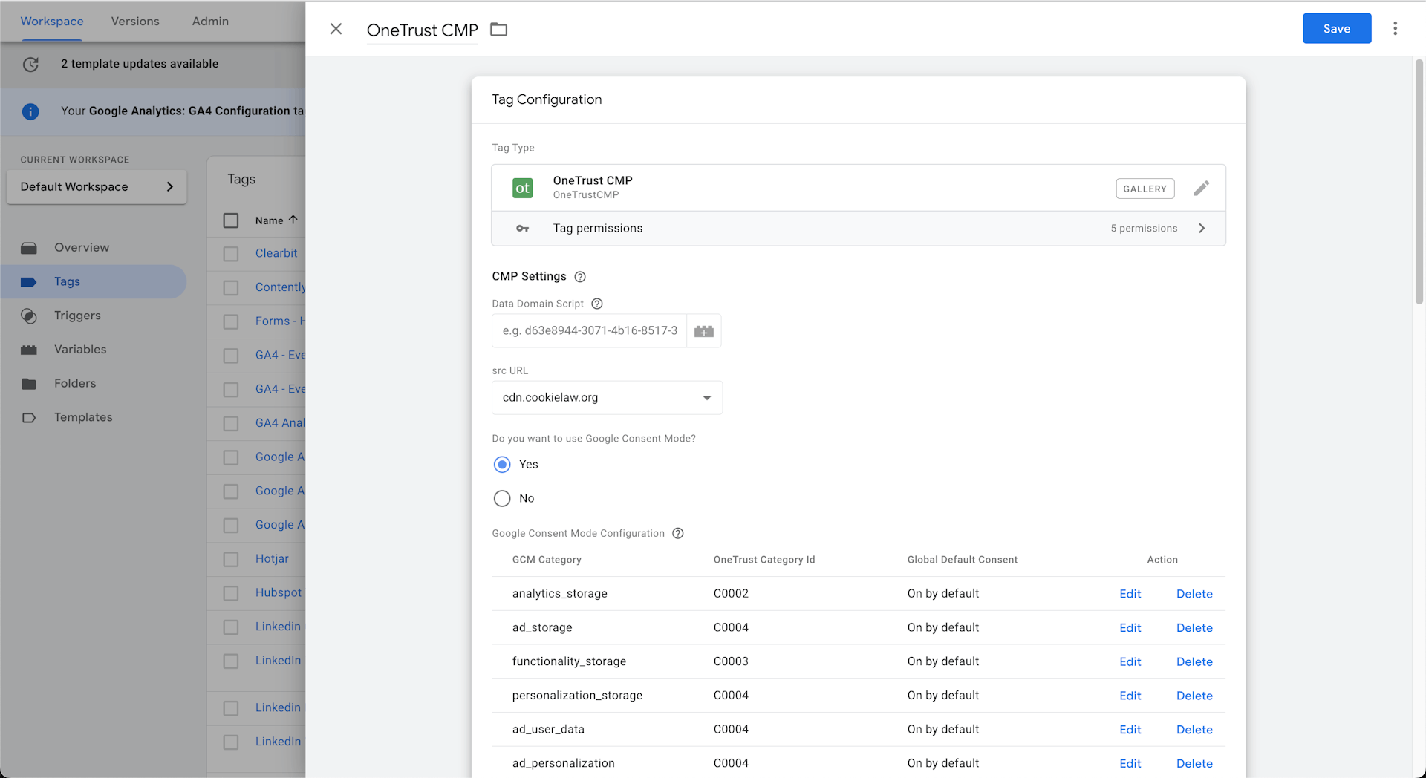Image resolution: width=1426 pixels, height=778 pixels.
Task: Click the OneTrust CMP tag name field
Action: tap(422, 30)
